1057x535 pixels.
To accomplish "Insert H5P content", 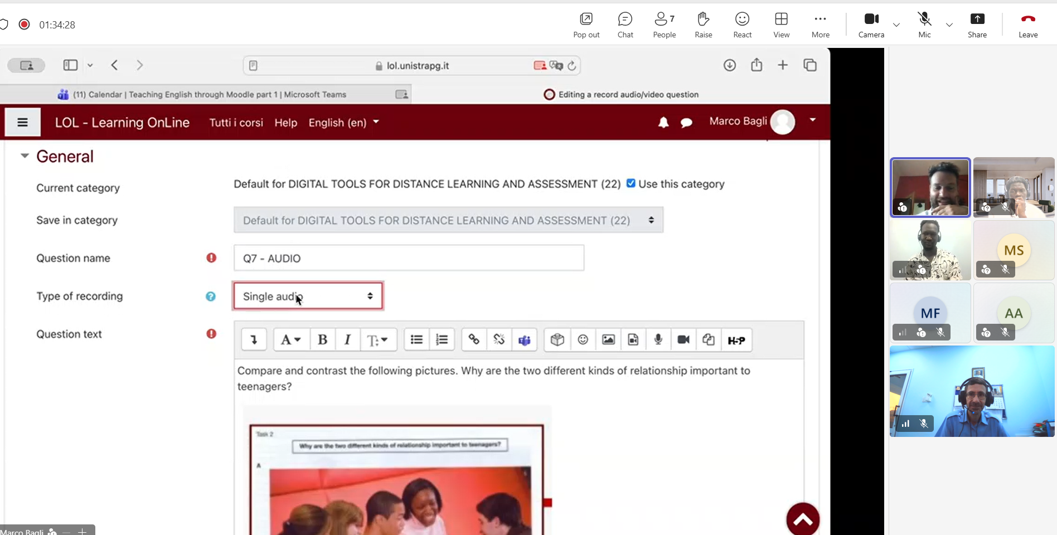I will (x=736, y=340).
